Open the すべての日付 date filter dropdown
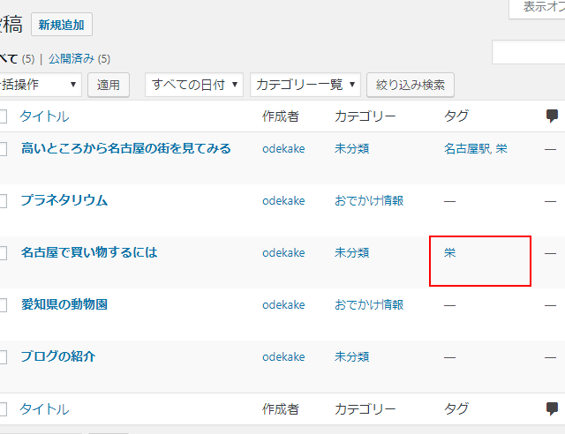Viewport: 565px width, 434px height. 193,85
